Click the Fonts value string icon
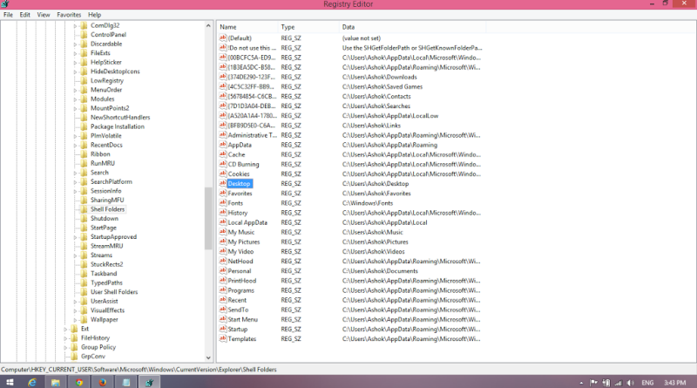 (222, 203)
